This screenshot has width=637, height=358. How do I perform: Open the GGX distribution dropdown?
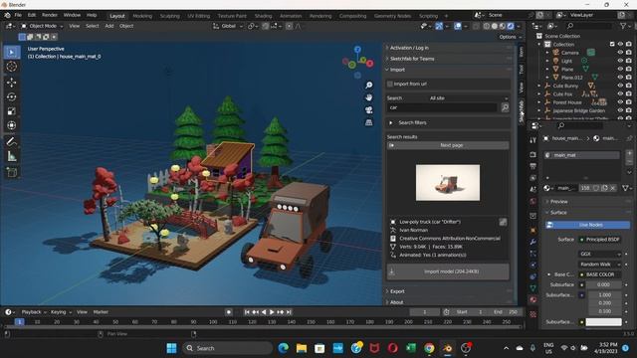599,255
